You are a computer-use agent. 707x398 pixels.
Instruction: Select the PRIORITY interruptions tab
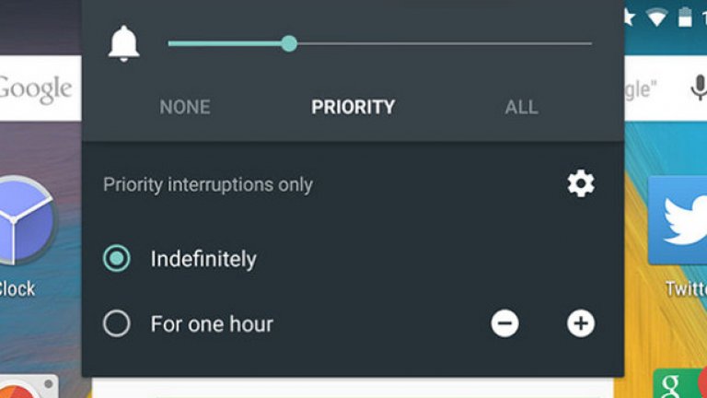[x=353, y=107]
